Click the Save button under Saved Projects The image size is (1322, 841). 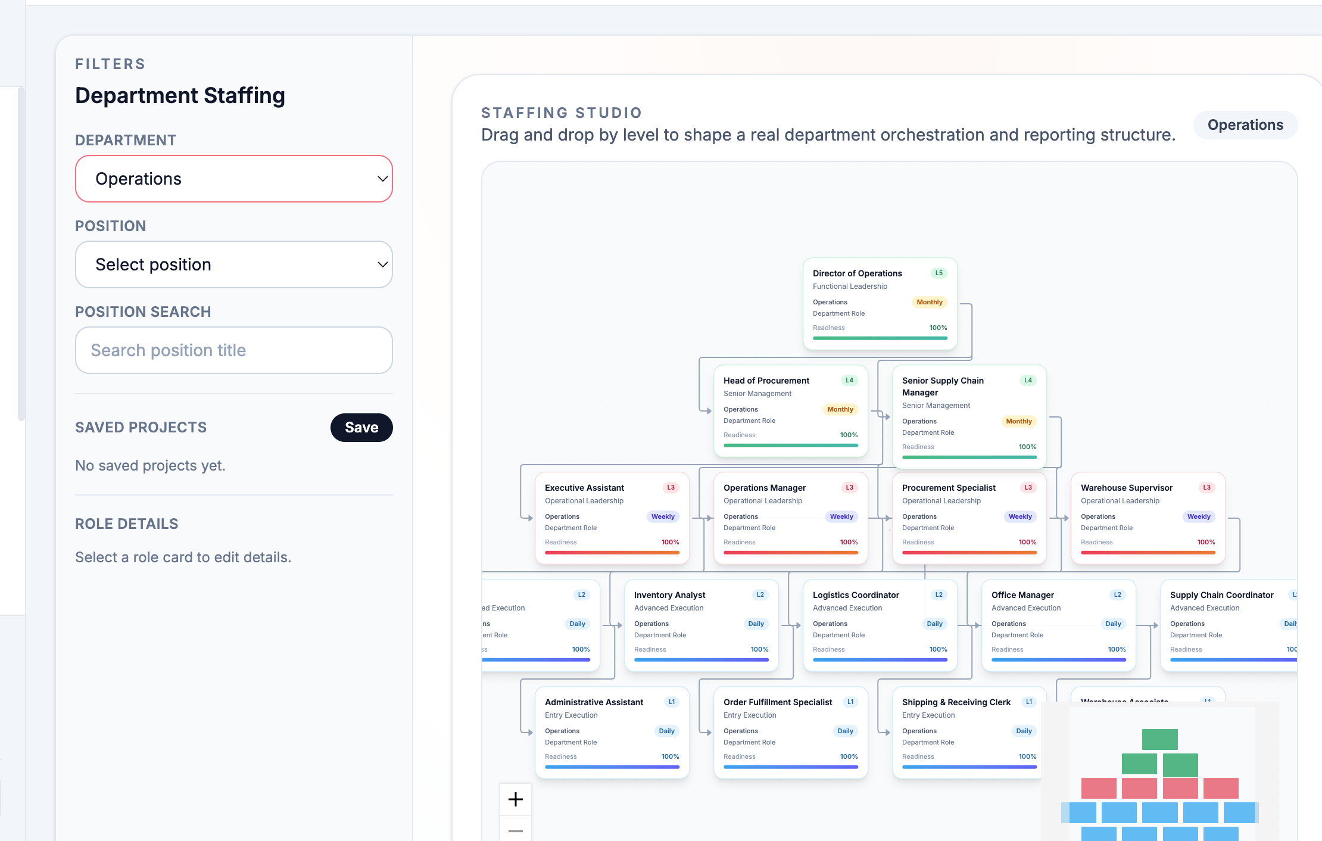tap(361, 427)
